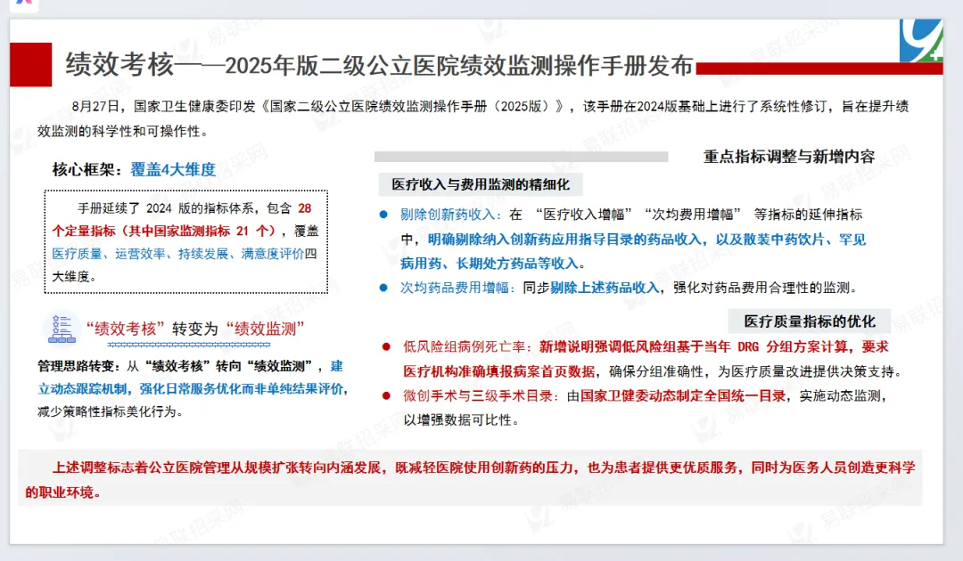Click the blue text 明确剔除纳入创新药应用指导目录的药品收入
Image resolution: width=963 pixels, height=561 pixels.
click(x=564, y=240)
